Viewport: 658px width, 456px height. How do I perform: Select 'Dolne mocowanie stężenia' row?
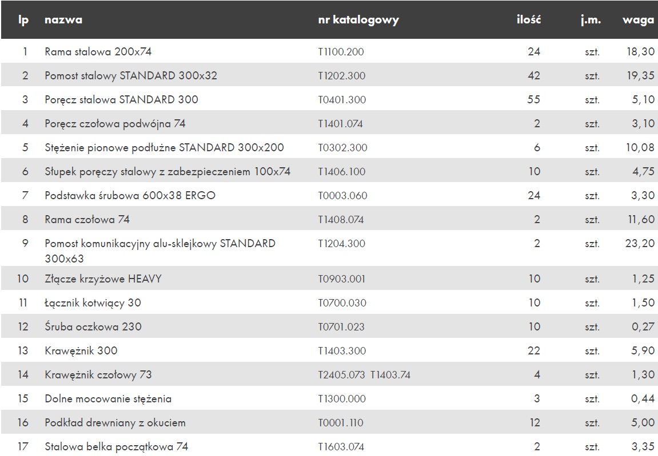(329, 398)
